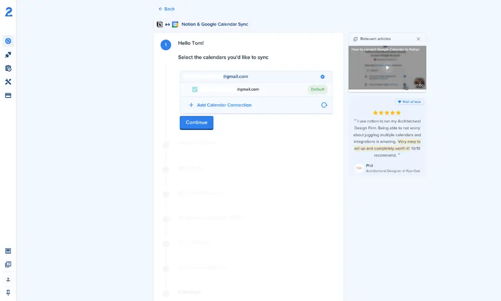Open the crossed tools icon in the sidebar
Viewport: 501px width, 301px height.
pos(8,82)
